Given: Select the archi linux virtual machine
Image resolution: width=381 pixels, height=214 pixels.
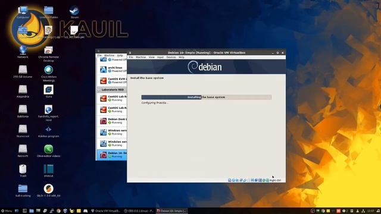Looking at the screenshot, I should tap(112, 70).
